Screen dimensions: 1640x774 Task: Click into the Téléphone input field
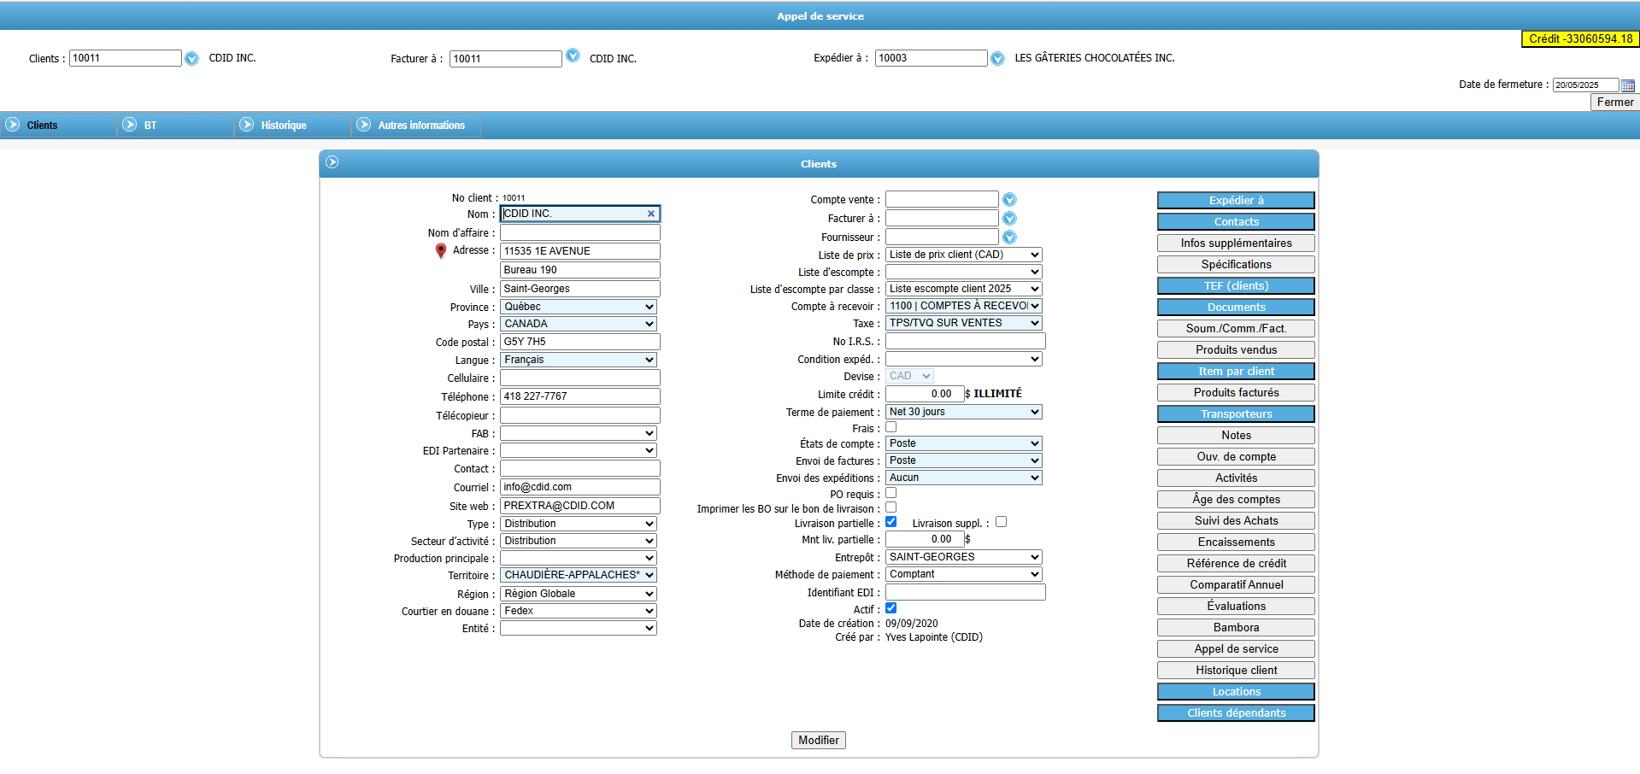coord(580,396)
